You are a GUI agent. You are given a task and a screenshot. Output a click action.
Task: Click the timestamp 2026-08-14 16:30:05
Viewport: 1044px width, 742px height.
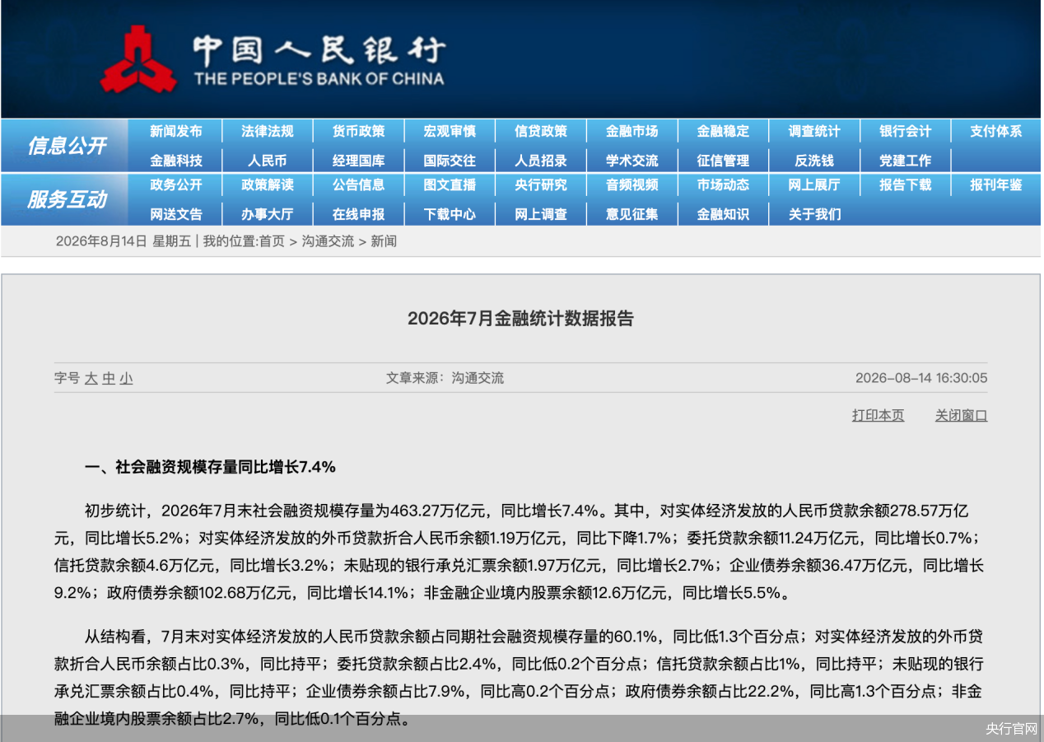[x=921, y=379]
